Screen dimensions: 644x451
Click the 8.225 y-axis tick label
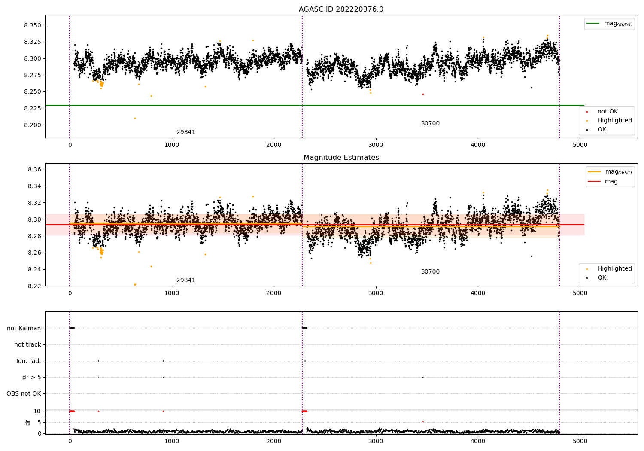pos(33,108)
